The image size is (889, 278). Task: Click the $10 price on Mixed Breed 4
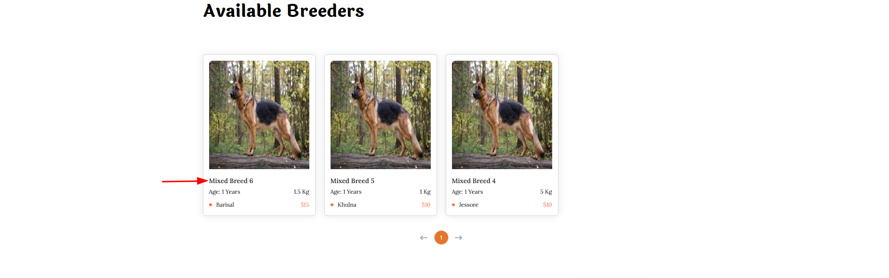547,205
